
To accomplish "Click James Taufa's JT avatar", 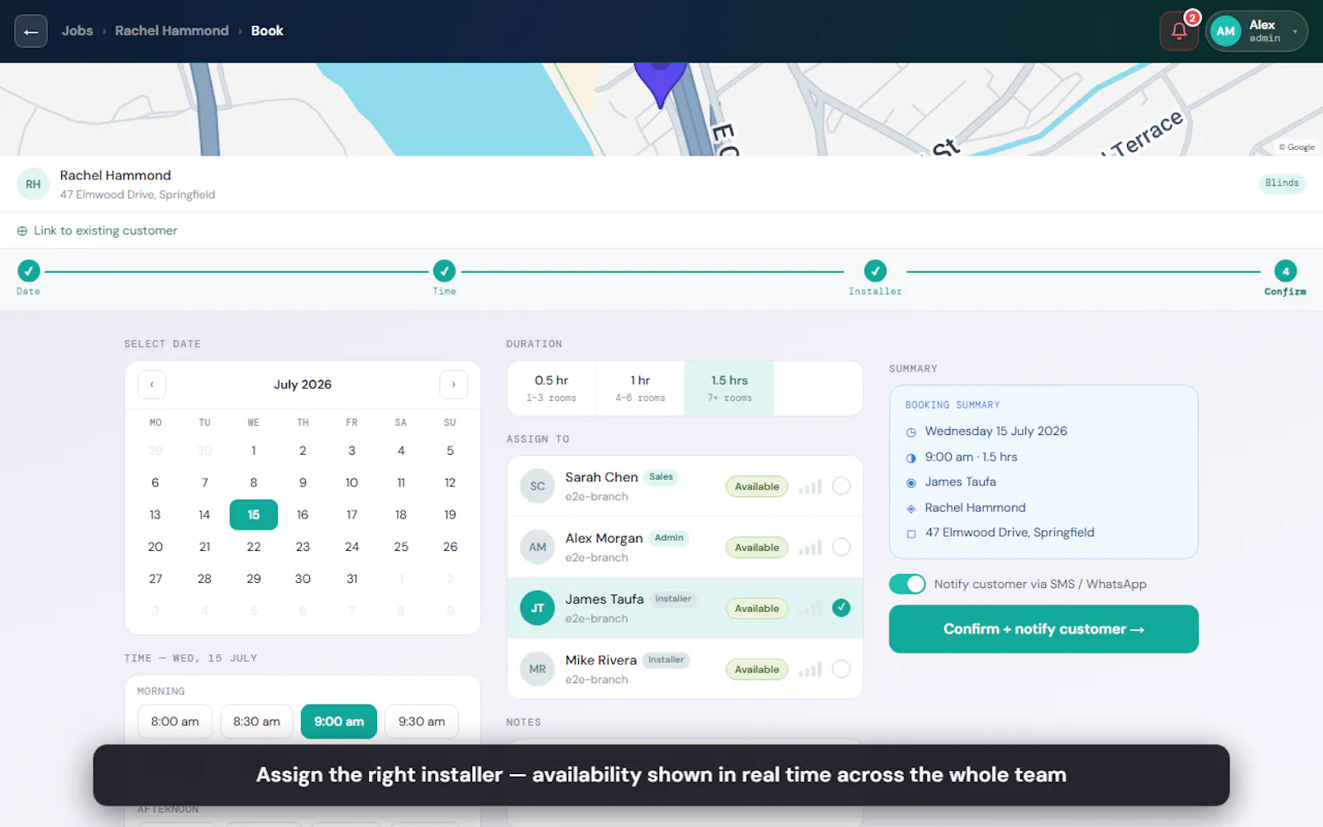I will point(537,608).
